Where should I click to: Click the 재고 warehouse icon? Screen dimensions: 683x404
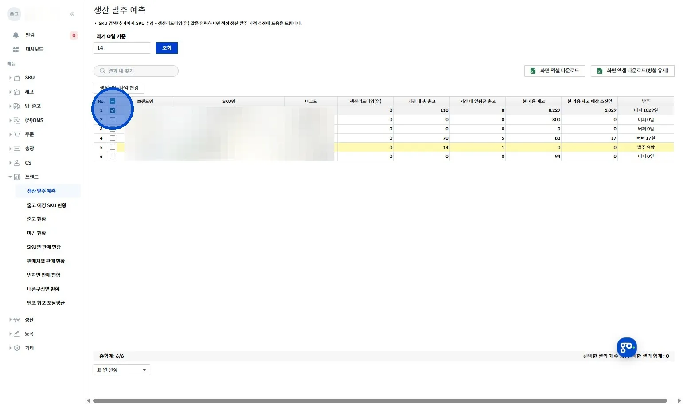click(x=17, y=92)
